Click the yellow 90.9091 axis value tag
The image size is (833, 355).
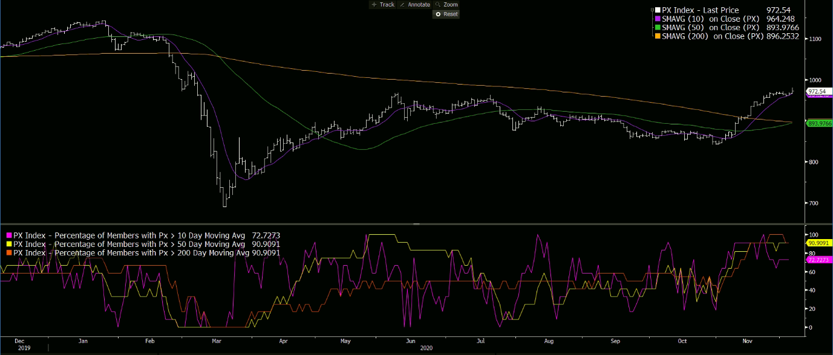tap(818, 243)
